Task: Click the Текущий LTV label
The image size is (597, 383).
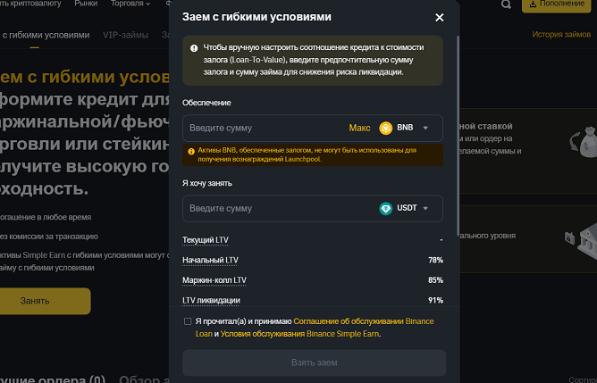Action: pos(206,240)
